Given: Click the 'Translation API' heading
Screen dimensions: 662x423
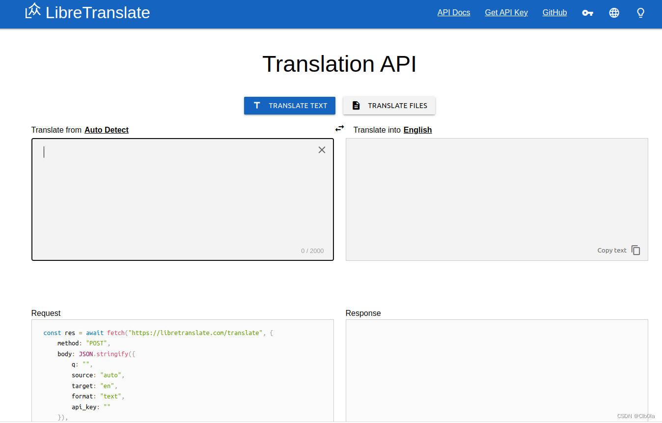Looking at the screenshot, I should 339,64.
